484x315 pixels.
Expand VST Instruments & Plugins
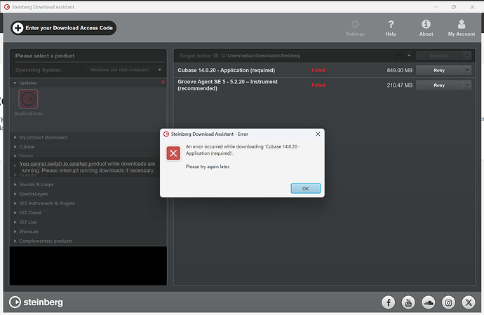coord(15,203)
